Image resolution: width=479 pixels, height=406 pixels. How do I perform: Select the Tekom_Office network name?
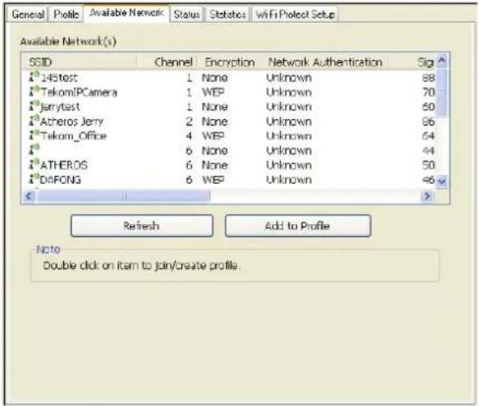point(73,136)
